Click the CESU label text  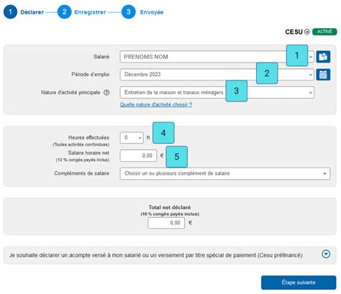click(294, 32)
